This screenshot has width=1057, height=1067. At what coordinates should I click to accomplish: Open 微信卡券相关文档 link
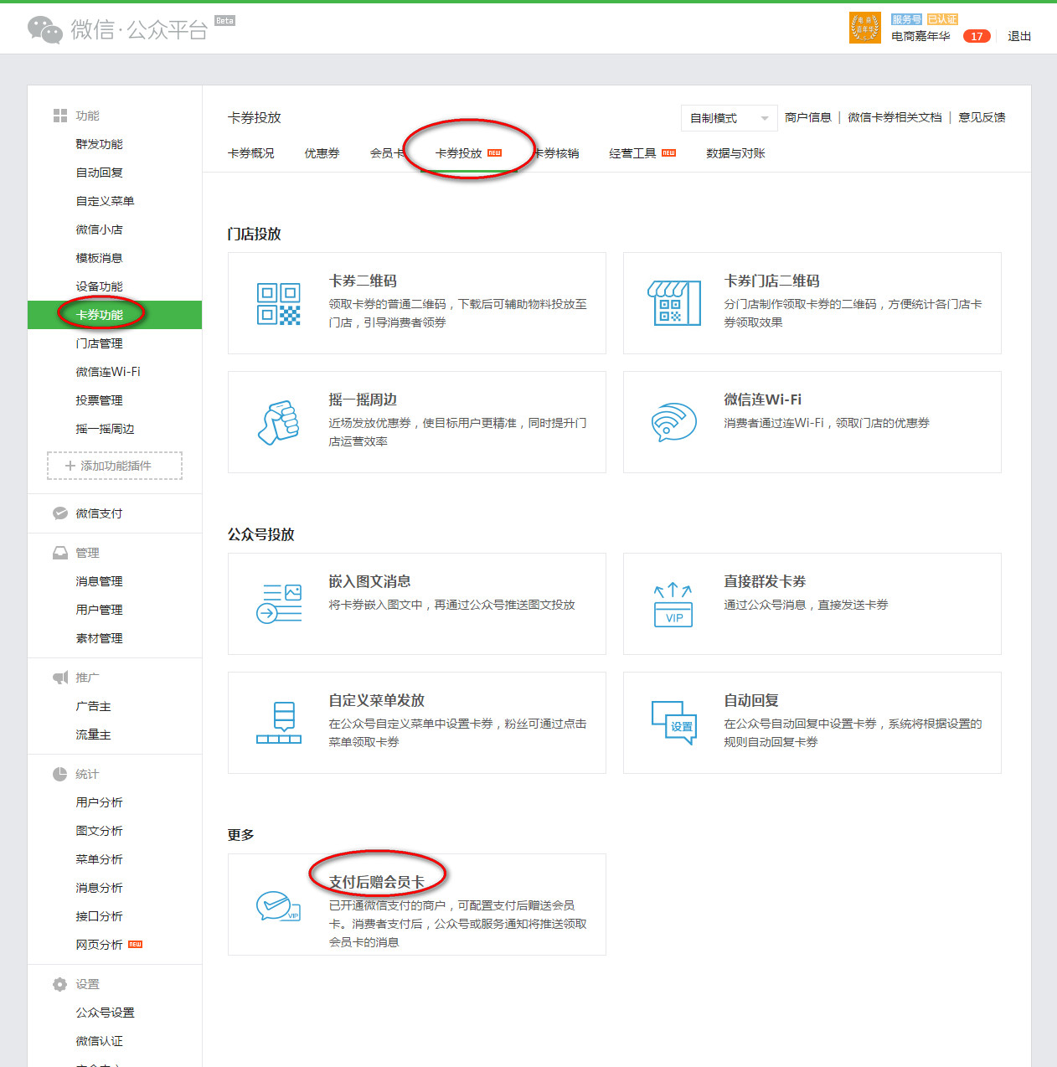click(895, 117)
